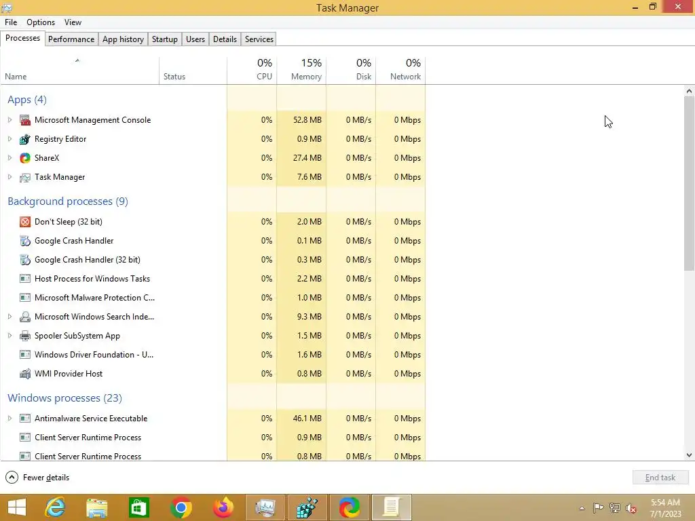Open the File menu

click(x=11, y=22)
